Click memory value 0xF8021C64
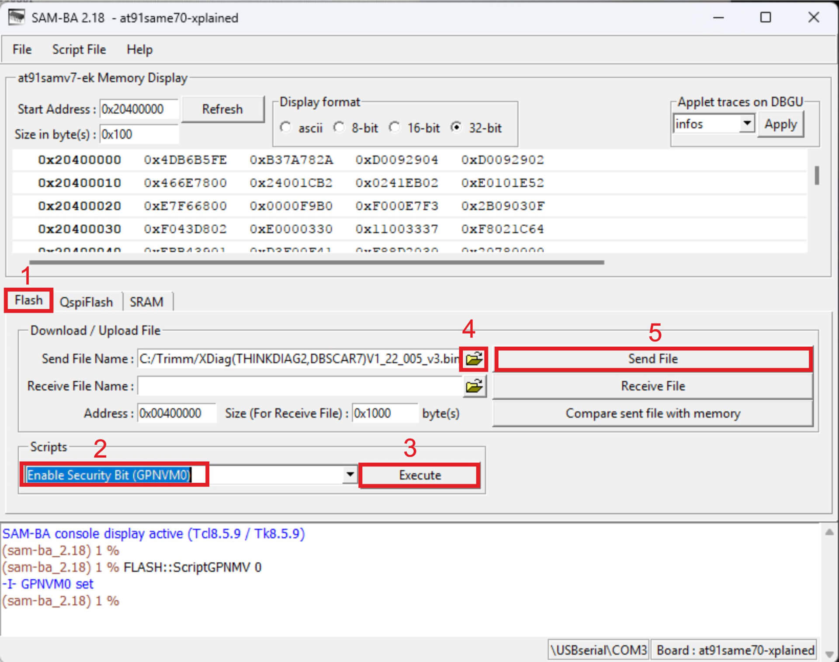Screen dimensions: 839x662 pyautogui.click(x=503, y=229)
